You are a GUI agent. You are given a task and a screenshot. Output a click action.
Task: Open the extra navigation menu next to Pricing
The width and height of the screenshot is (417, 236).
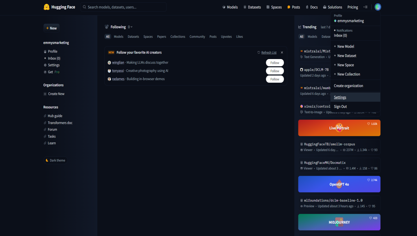pos(365,7)
